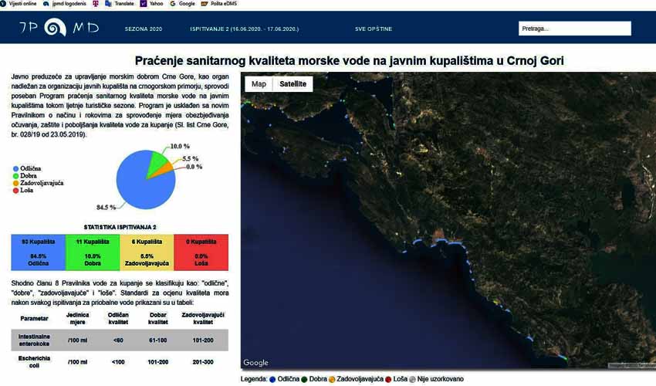Image resolution: width=656 pixels, height=386 pixels.
Task: Open the ISPITIVANJE 2 date range menu
Action: 245,29
